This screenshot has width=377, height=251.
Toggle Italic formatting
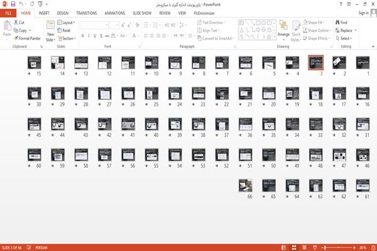click(89, 36)
